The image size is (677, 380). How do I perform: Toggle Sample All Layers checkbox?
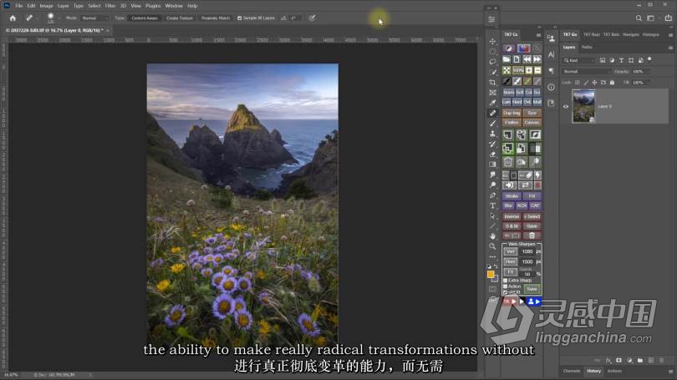240,18
